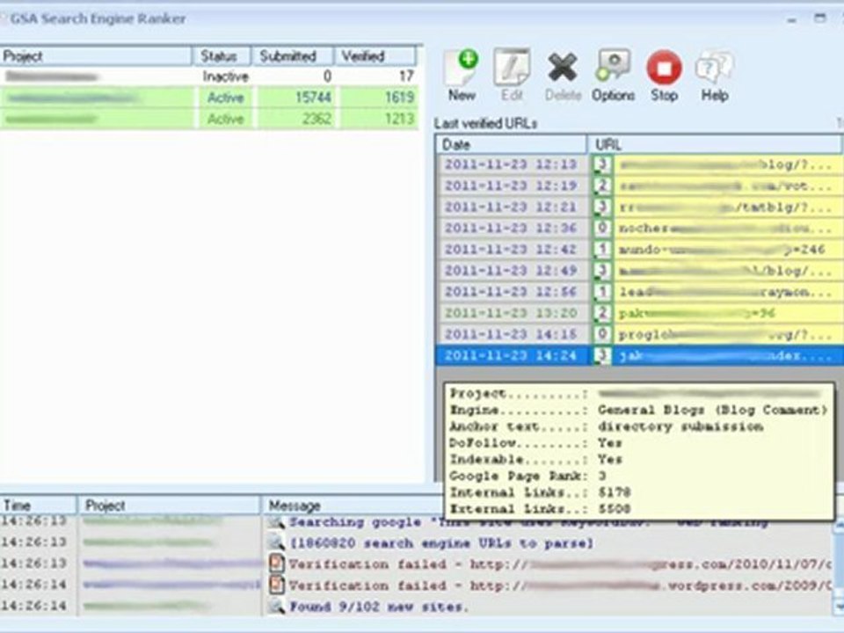Click the page rank icon in the 14:15 row
The image size is (844, 633).
point(601,334)
